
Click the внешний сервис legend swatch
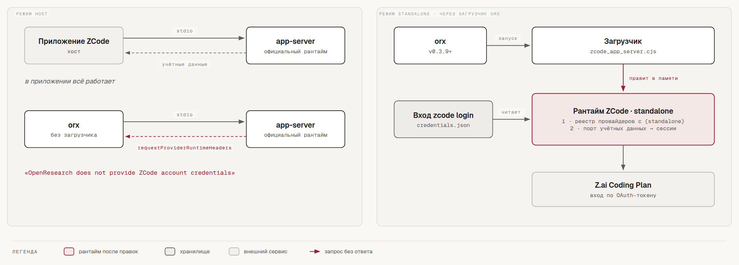coord(234,251)
